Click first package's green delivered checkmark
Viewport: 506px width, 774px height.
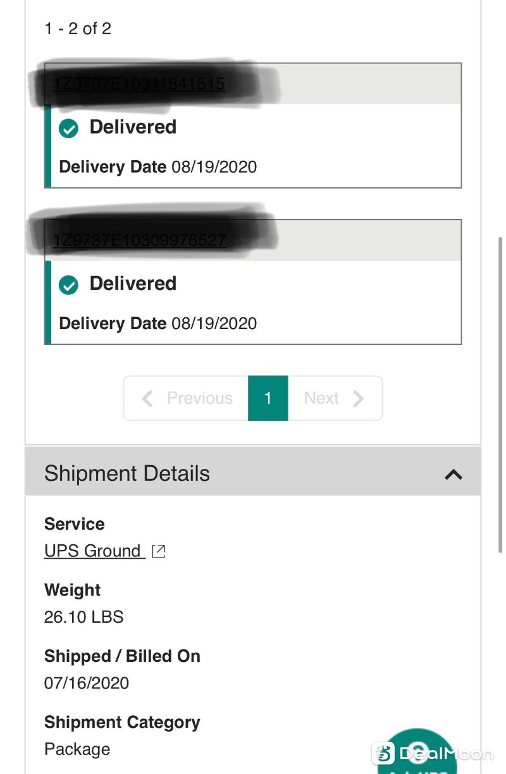[68, 129]
